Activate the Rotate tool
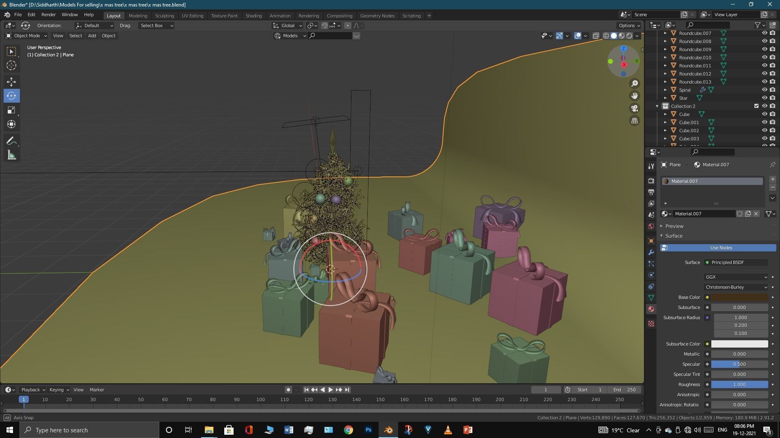The height and width of the screenshot is (438, 780). tap(11, 96)
